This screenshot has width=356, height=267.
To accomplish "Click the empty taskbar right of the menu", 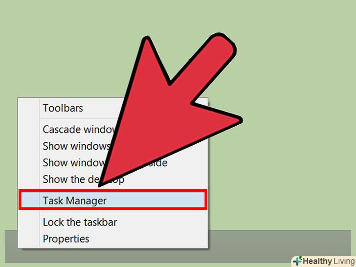I will coord(279,246).
